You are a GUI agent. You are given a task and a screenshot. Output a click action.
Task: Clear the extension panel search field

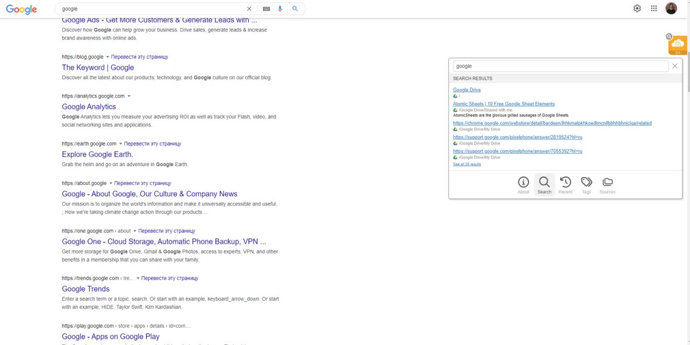point(674,66)
